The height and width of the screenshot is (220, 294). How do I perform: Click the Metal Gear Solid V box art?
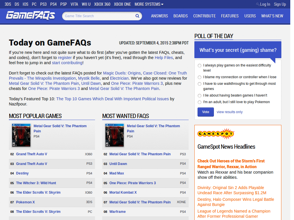click(x=21, y=135)
